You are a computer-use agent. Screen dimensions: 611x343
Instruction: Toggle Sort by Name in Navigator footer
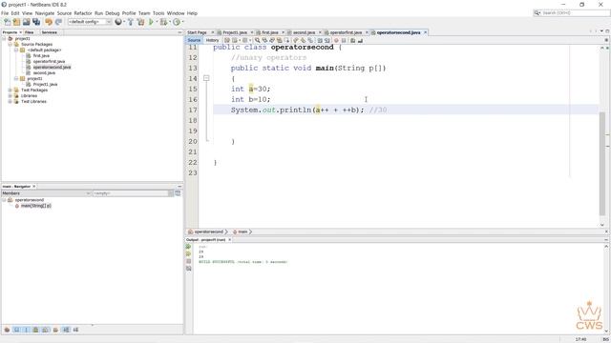[x=66, y=330]
